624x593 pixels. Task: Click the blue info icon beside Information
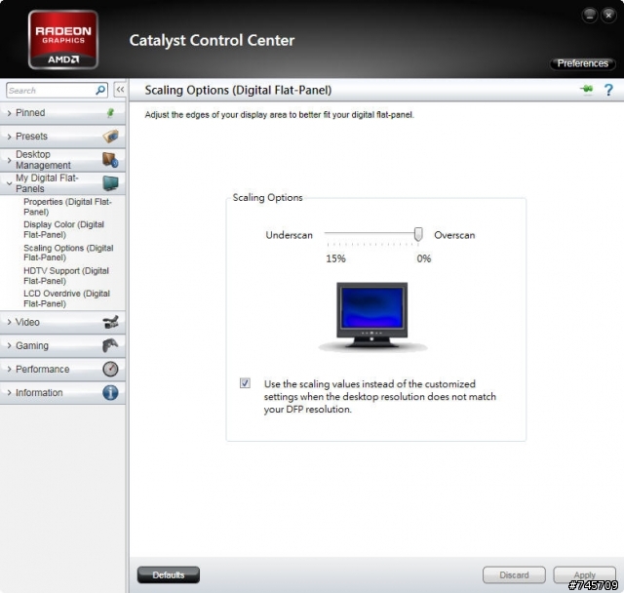pos(110,392)
